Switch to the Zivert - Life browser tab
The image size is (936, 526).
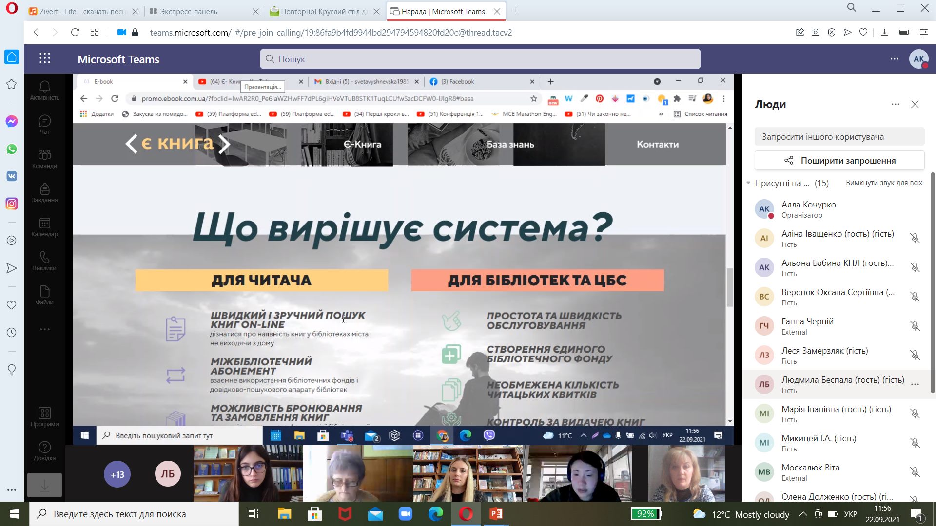(78, 11)
